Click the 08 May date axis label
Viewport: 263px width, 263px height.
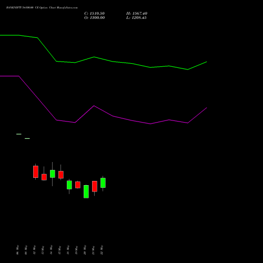tap(26, 250)
